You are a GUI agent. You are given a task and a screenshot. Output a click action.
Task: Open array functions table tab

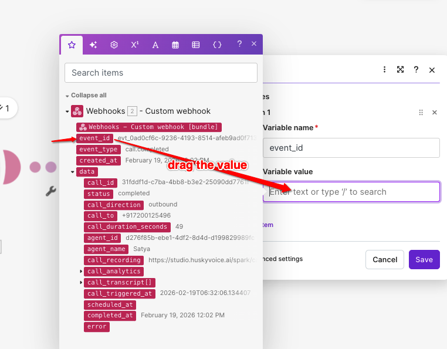point(196,45)
